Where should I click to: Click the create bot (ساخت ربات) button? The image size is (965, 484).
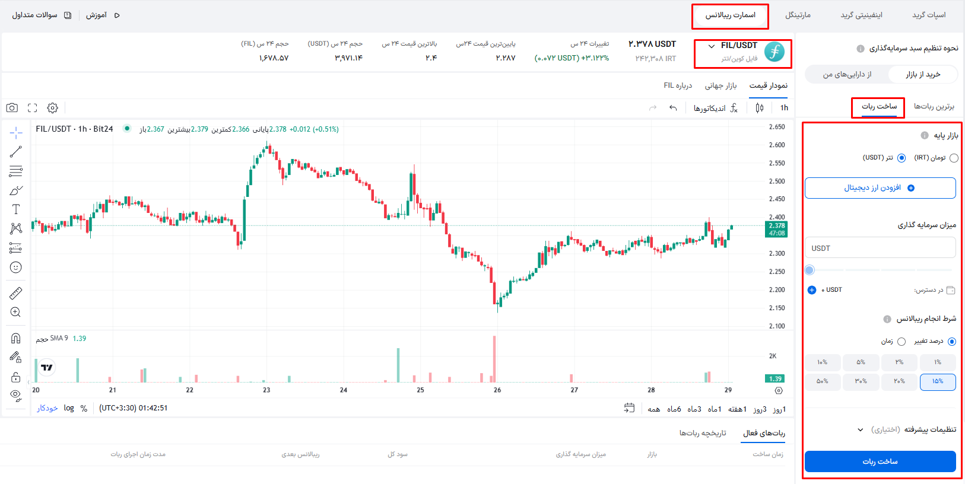[x=880, y=461]
